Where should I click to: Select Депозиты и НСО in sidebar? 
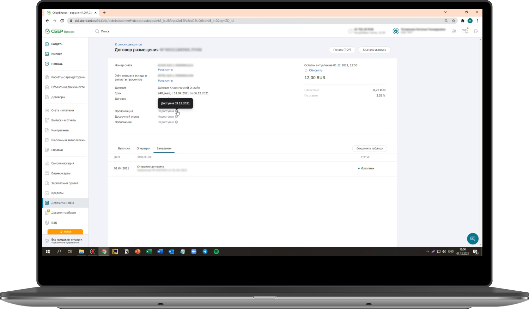66,203
